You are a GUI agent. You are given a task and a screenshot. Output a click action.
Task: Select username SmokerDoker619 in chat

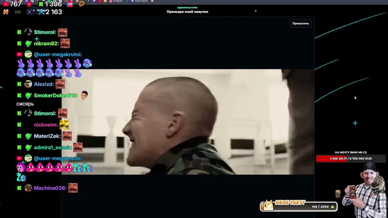coord(56,95)
